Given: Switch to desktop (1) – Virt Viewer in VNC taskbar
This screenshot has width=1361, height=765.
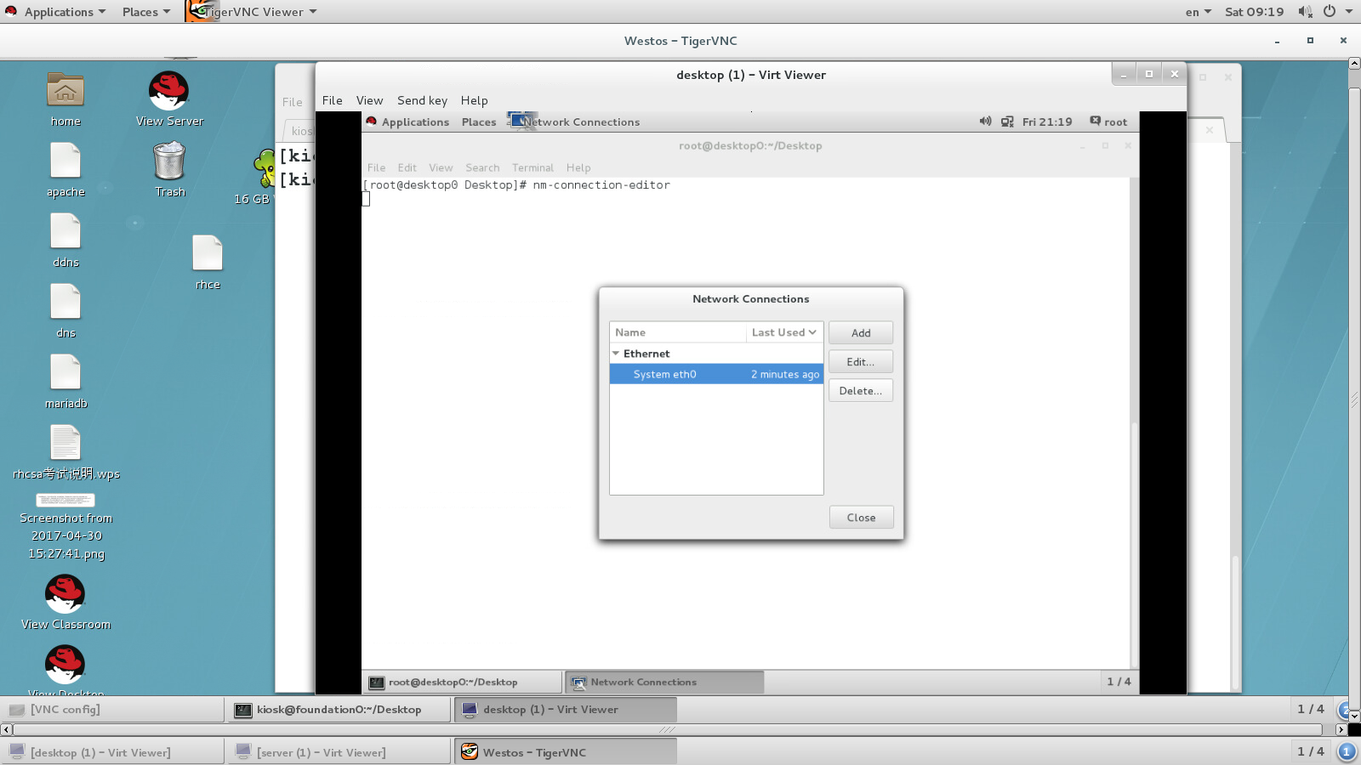Looking at the screenshot, I should 566,710.
